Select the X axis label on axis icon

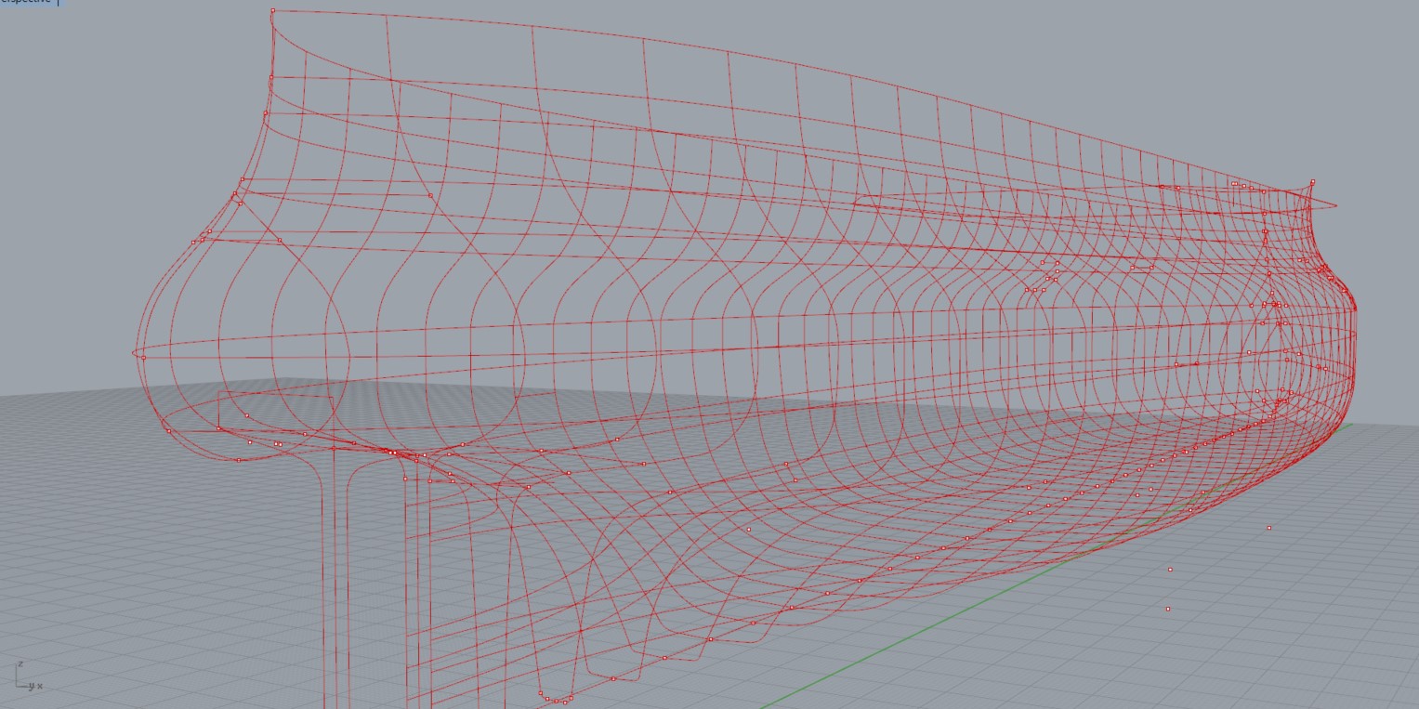tap(40, 687)
